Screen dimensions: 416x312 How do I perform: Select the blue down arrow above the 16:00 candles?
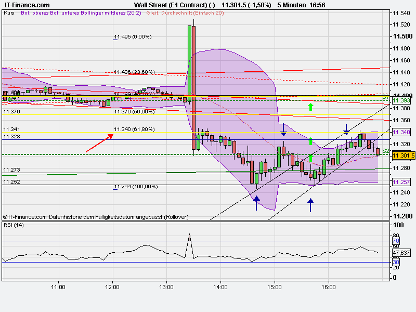click(x=346, y=129)
